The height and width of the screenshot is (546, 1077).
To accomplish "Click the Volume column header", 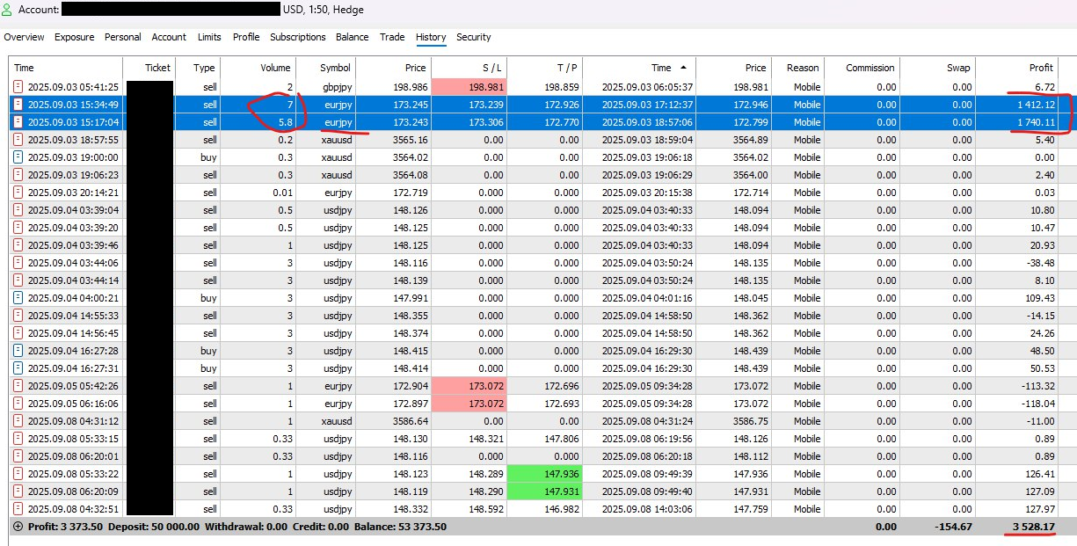I will [275, 68].
